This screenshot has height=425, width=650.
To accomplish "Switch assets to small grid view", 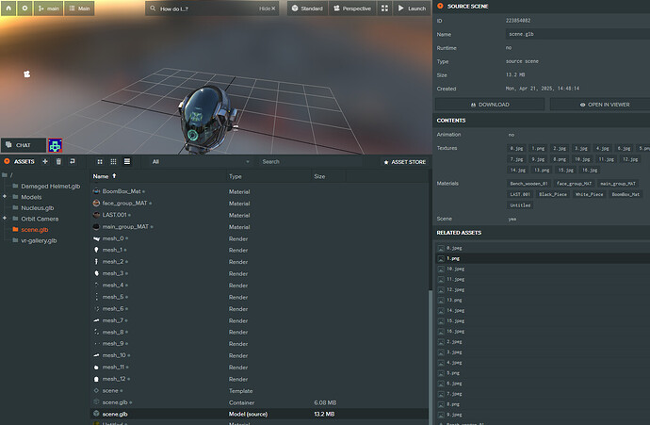I will point(113,161).
